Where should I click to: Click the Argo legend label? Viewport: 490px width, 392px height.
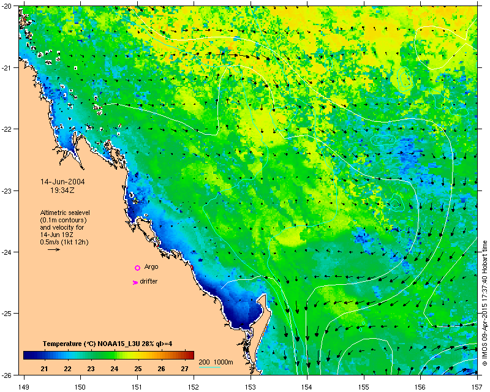click(151, 267)
